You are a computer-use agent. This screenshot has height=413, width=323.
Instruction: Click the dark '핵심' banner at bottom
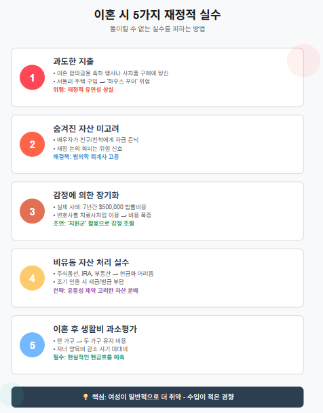[x=157, y=397]
